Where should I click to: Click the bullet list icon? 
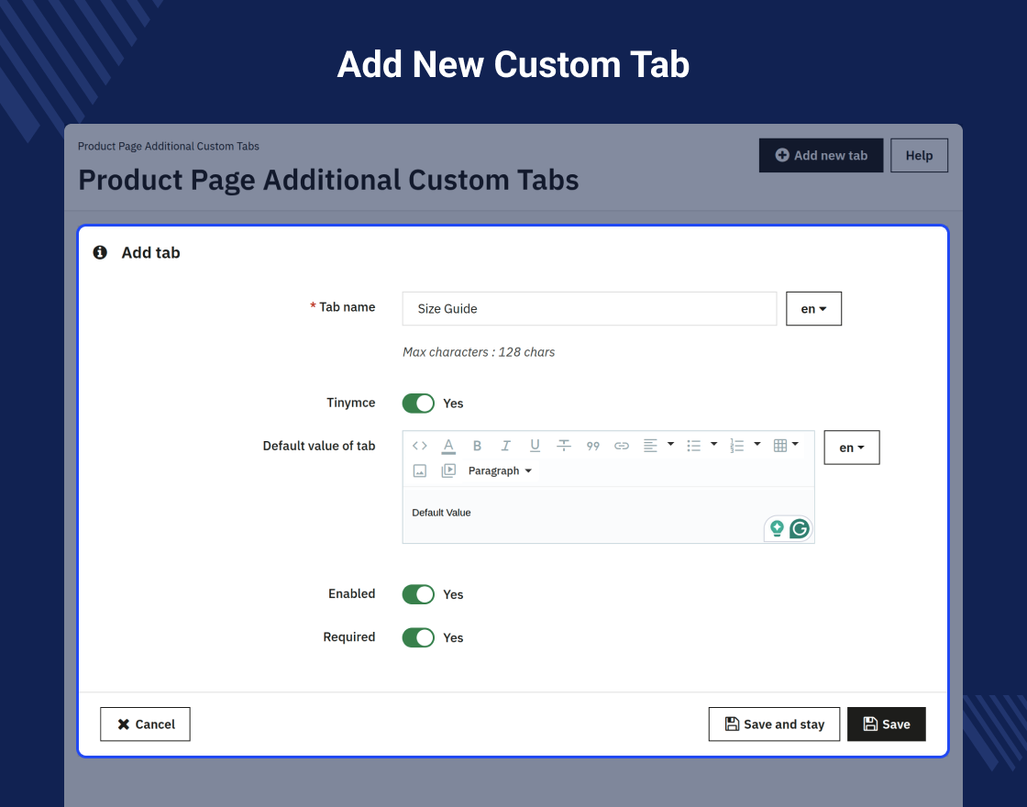(693, 446)
